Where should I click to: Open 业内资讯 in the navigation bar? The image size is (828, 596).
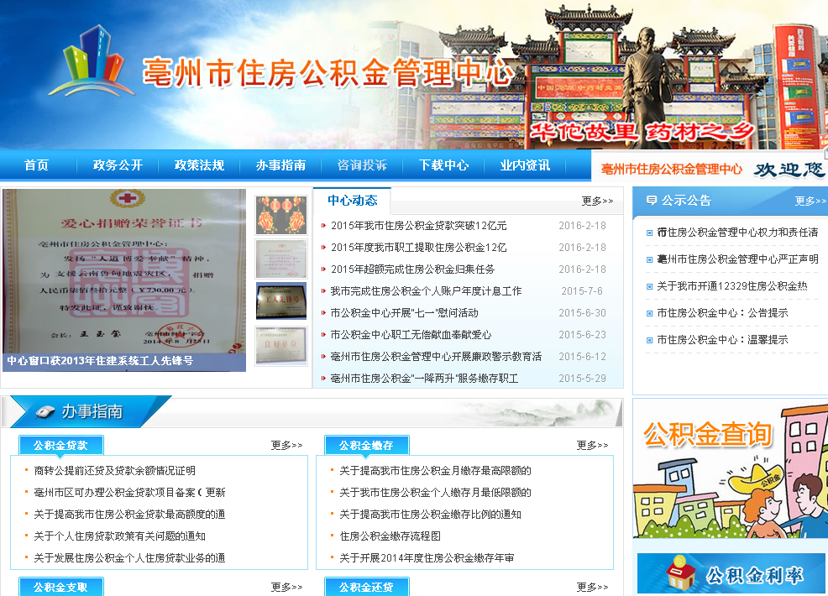pos(525,165)
